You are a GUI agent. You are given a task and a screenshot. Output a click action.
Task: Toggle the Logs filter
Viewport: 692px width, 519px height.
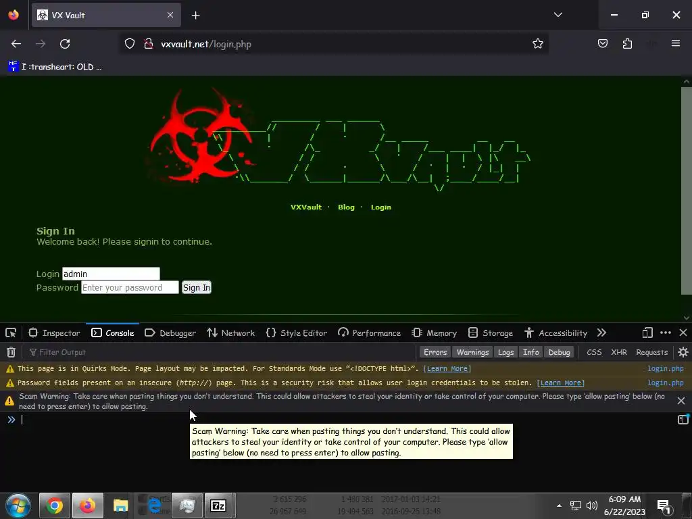505,352
